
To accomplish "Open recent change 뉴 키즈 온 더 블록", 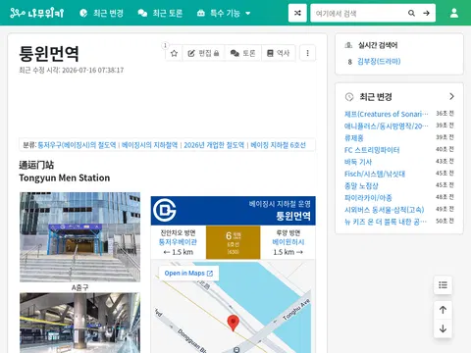I will coord(386,222).
